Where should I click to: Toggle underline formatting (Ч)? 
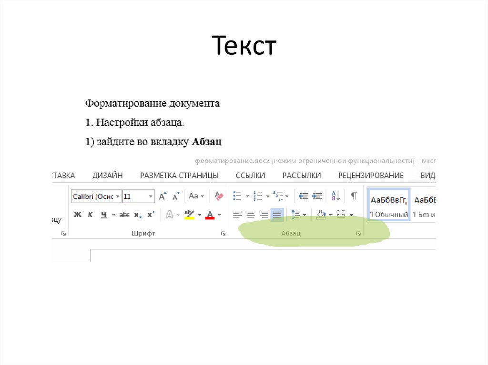(104, 215)
